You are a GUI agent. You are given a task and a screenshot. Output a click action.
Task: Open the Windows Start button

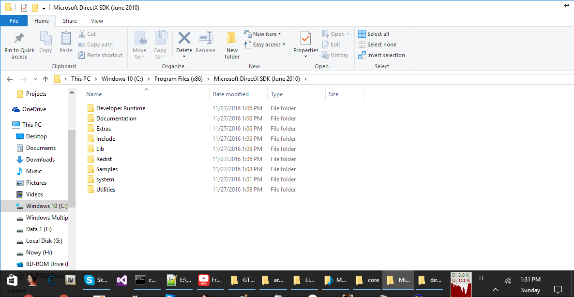[12, 281]
